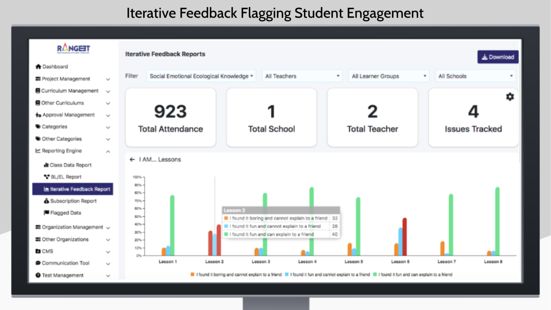
Task: Expand the Categories chevron
Action: click(108, 127)
